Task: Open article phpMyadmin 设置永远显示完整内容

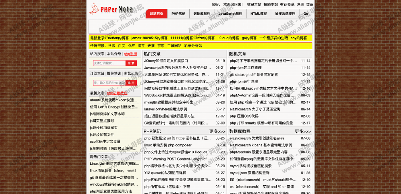Action: tap(259, 152)
